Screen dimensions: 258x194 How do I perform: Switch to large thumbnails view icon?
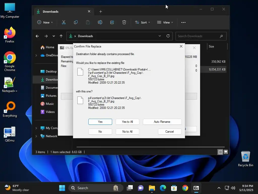pyautogui.click(x=226, y=152)
